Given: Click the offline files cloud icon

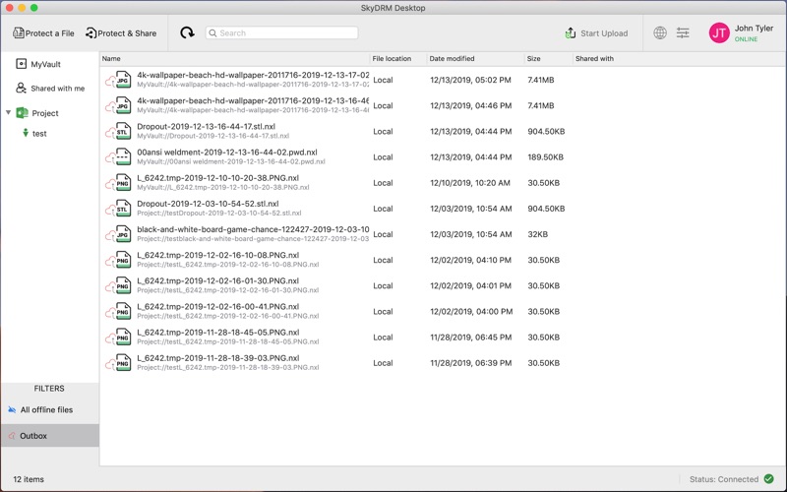Looking at the screenshot, I should (12, 409).
